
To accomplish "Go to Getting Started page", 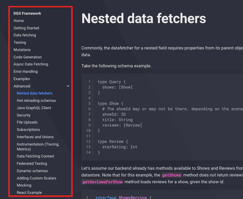I will pyautogui.click(x=26, y=28).
